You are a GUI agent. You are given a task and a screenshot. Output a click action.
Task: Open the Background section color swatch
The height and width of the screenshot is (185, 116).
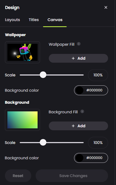80,158
